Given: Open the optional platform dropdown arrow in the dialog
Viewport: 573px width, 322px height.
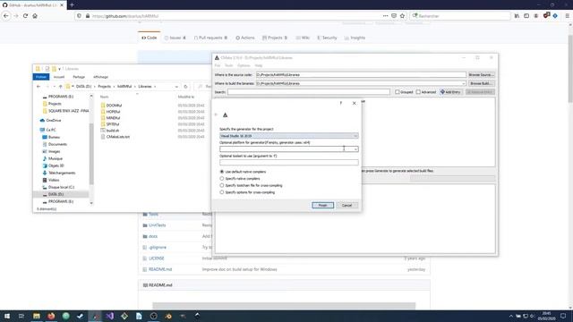Looking at the screenshot, I should pos(355,149).
